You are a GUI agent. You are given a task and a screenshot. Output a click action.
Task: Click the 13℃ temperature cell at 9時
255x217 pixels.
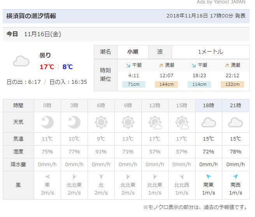click(x=128, y=139)
